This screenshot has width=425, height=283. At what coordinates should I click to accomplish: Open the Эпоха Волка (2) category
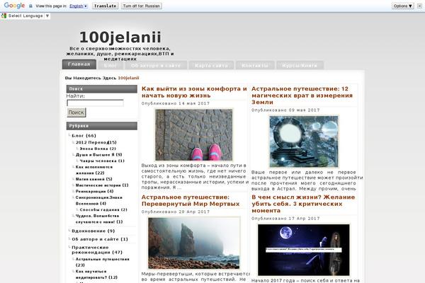pyautogui.click(x=98, y=149)
